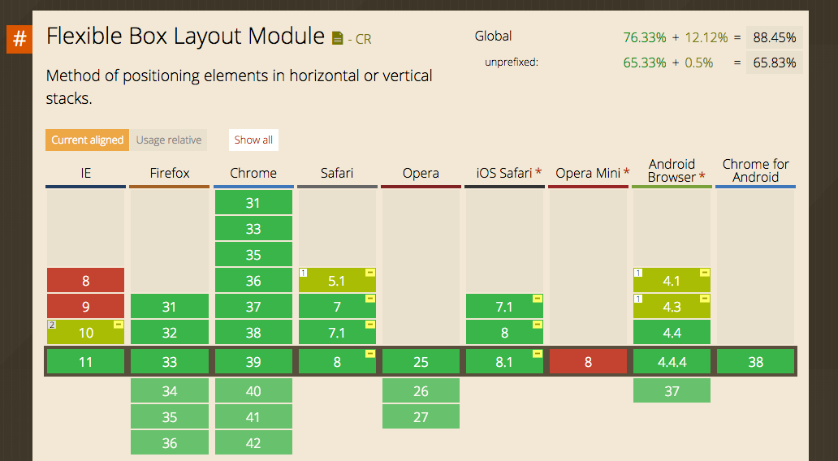The width and height of the screenshot is (838, 461).
Task: Click the note 2 marker on IE 10
Action: (52, 325)
